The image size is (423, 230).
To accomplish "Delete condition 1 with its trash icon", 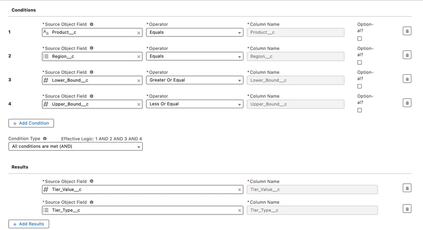I will point(407,31).
